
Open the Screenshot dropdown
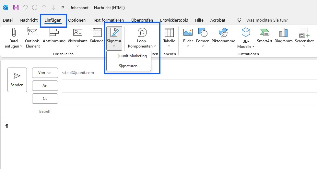pos(304,38)
